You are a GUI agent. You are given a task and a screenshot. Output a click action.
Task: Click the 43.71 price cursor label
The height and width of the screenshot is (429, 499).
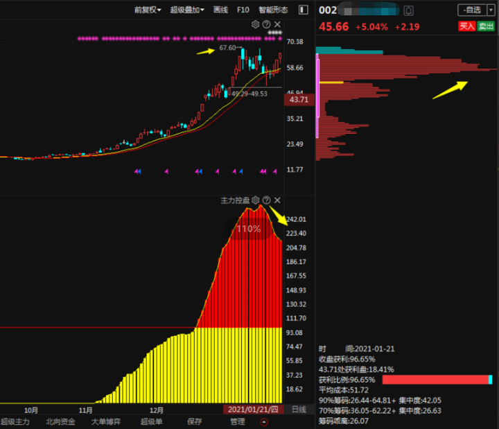[299, 100]
